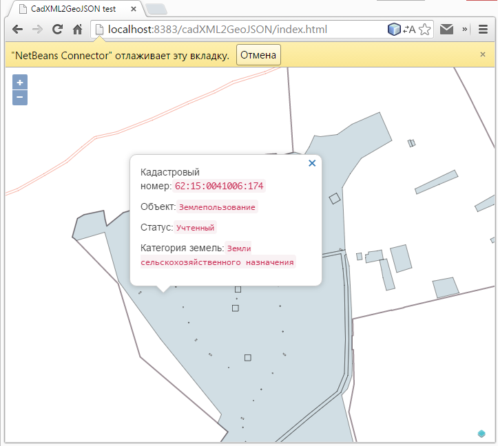Click the Категория земель label
Image resolution: width=498 pixels, height=446 pixels.
183,248
